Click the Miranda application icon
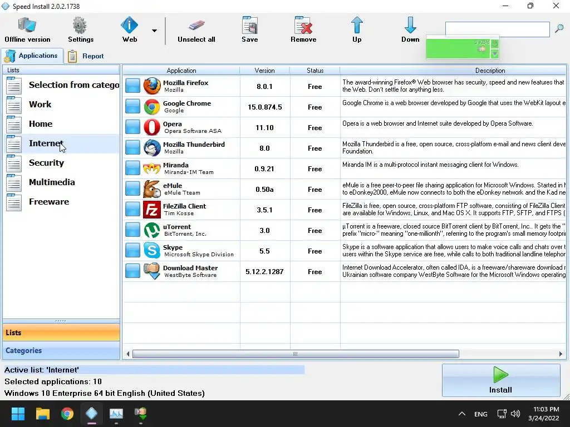The width and height of the screenshot is (570, 427). click(x=152, y=168)
